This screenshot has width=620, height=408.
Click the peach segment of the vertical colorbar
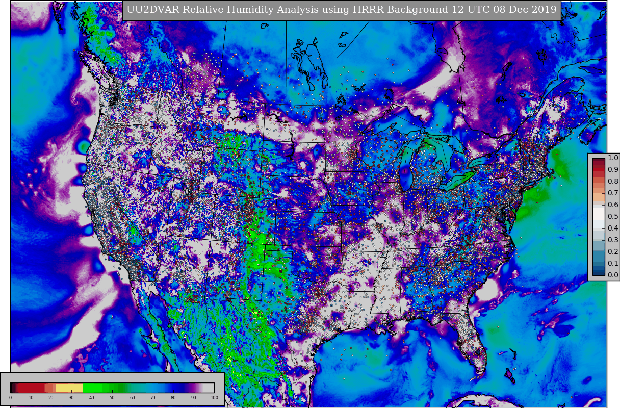coord(599,196)
